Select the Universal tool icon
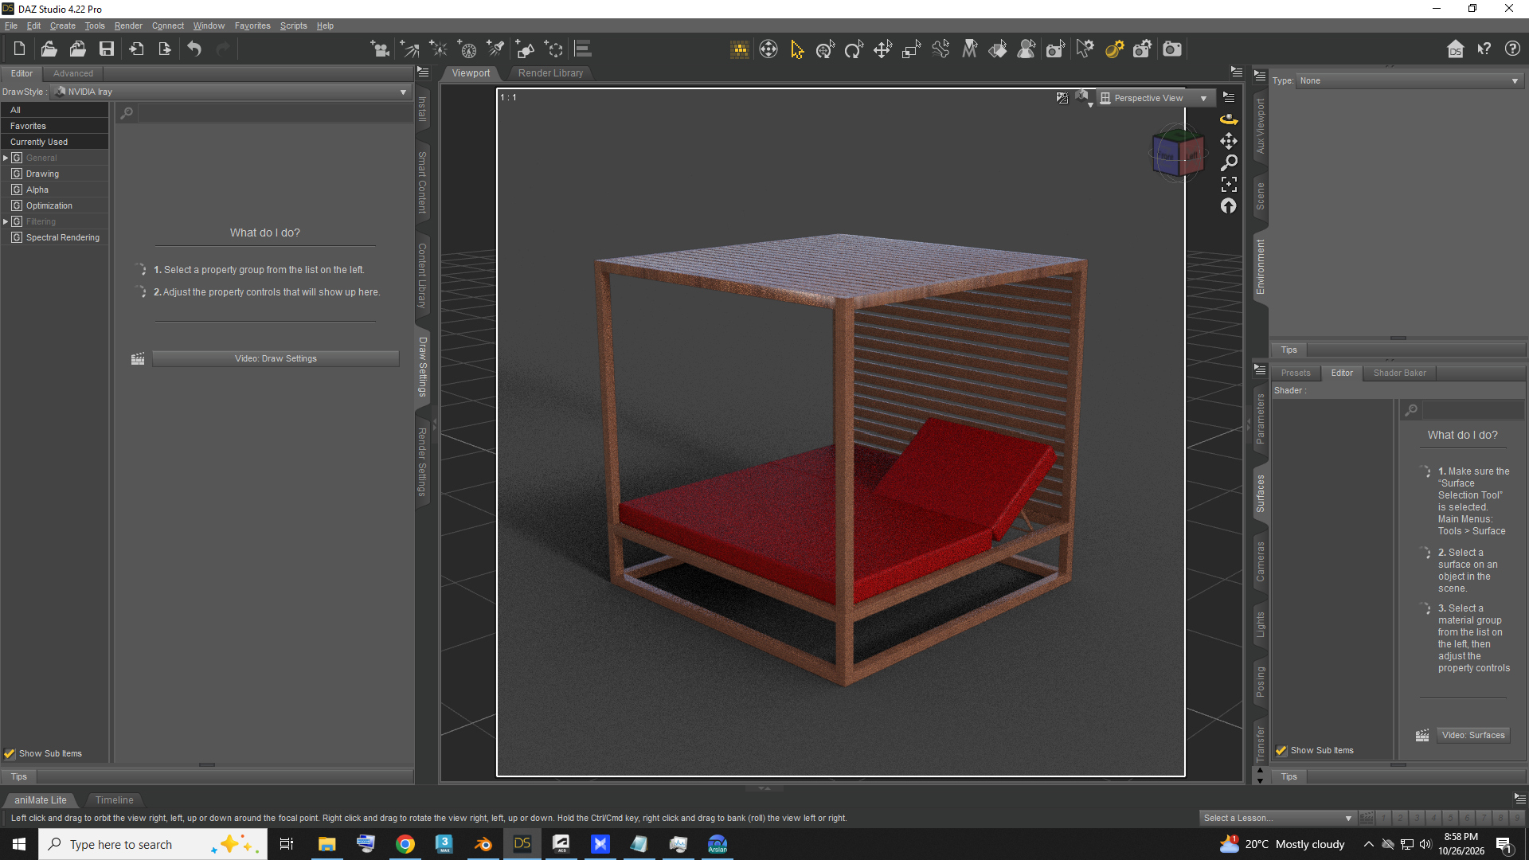The height and width of the screenshot is (860, 1529). tap(825, 49)
